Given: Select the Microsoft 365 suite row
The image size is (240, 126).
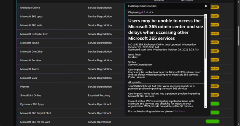Looking at the screenshot, I should click(125, 25).
